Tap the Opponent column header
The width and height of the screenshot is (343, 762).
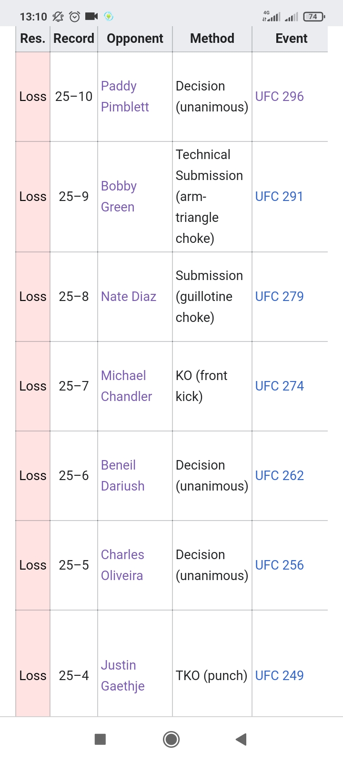(135, 39)
